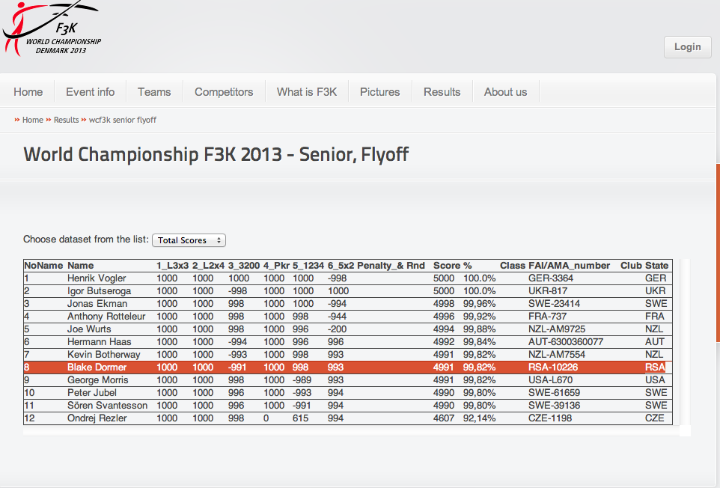Viewport: 720px width, 488px height.
Task: Open the Teams page
Action: [x=154, y=92]
